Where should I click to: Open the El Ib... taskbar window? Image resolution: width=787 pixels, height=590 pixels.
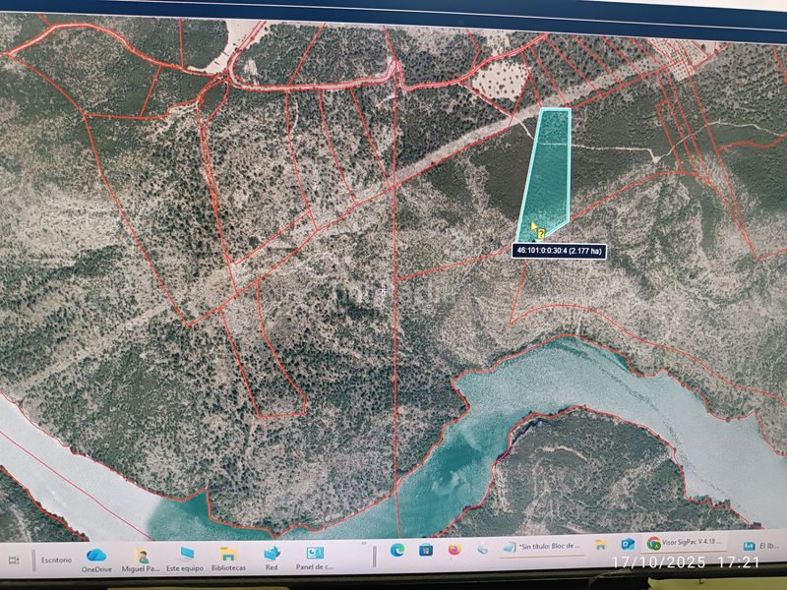[x=763, y=544]
